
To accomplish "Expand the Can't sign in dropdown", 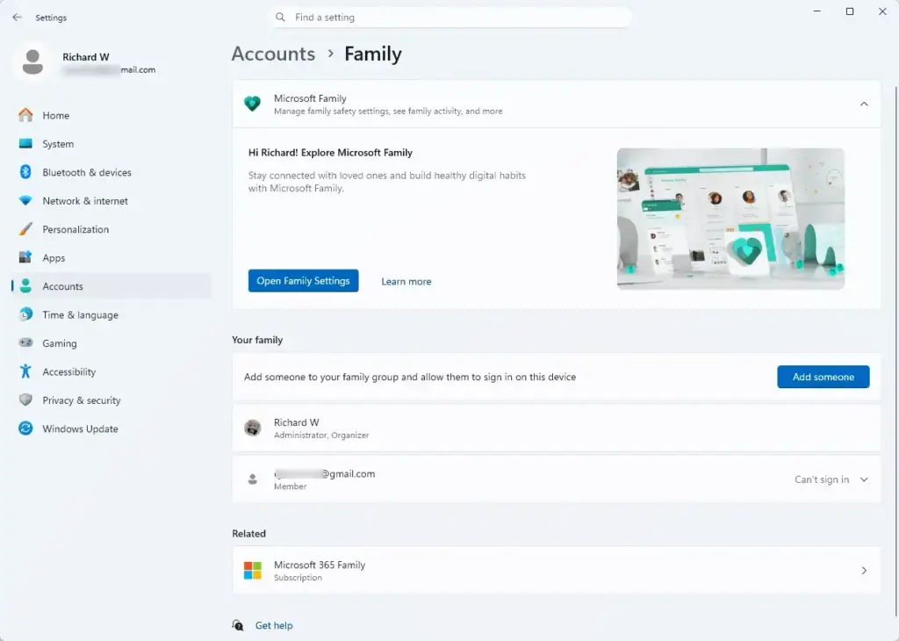I will click(x=864, y=479).
